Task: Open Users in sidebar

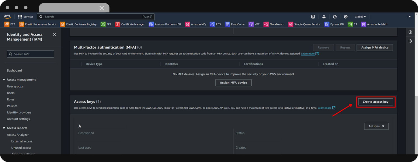Action: (11, 93)
